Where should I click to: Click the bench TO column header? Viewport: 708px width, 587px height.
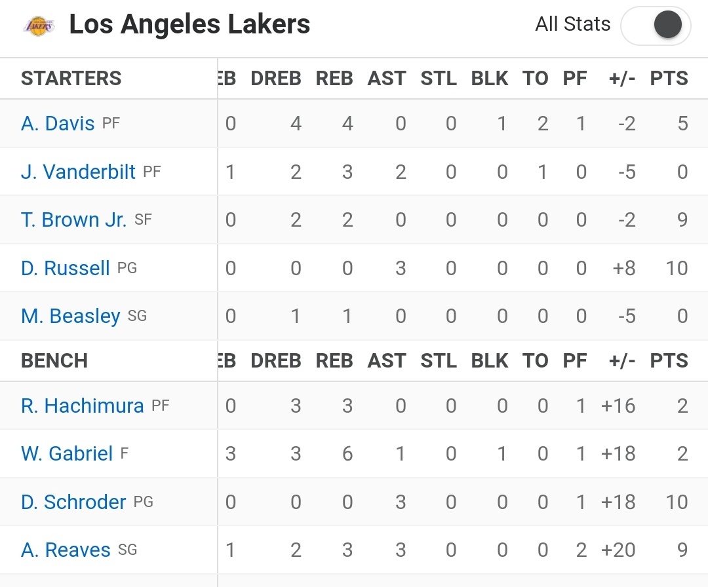click(x=535, y=361)
